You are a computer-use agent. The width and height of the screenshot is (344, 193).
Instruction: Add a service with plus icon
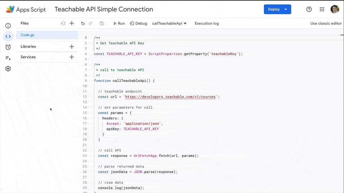72,57
